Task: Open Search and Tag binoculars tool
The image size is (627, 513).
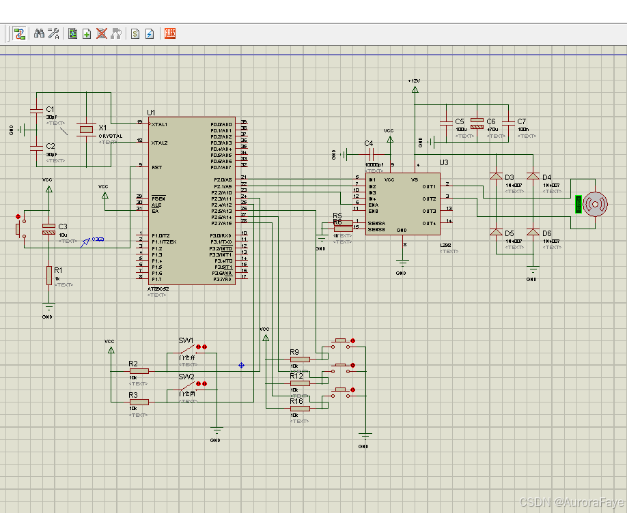Action: (39, 33)
